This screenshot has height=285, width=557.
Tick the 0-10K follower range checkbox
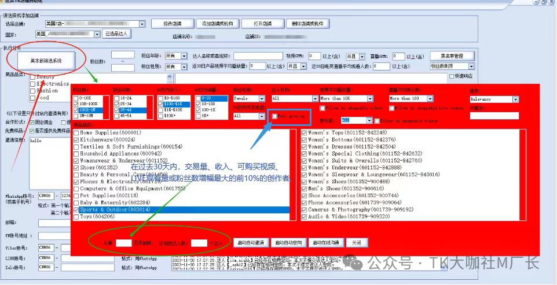point(76,99)
